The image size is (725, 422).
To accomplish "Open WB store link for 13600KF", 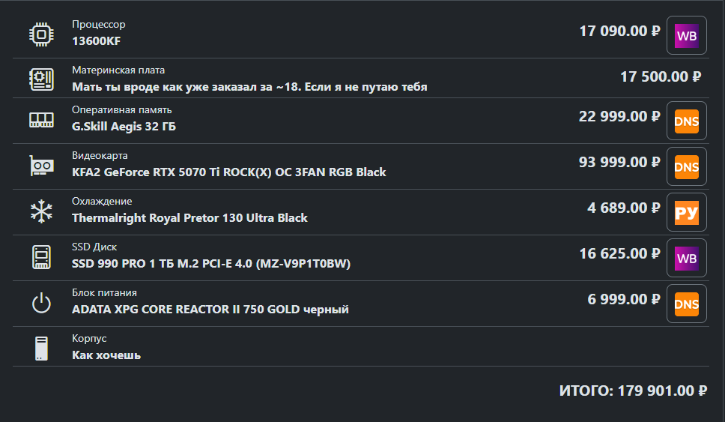I will pos(686,36).
